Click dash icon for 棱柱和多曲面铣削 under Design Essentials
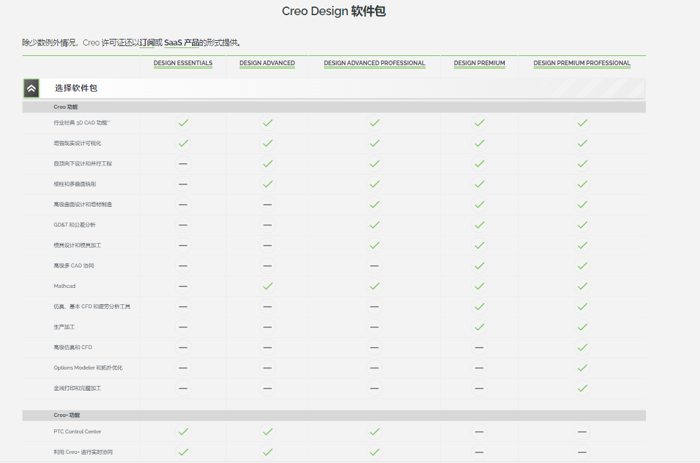 [183, 184]
